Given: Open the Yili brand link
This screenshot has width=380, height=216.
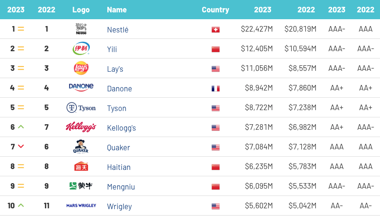Looking at the screenshot, I should tap(112, 49).
